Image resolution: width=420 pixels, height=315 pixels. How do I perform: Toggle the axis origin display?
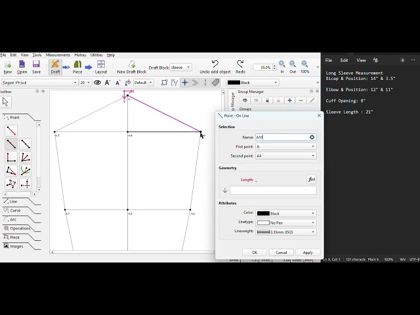184,83
